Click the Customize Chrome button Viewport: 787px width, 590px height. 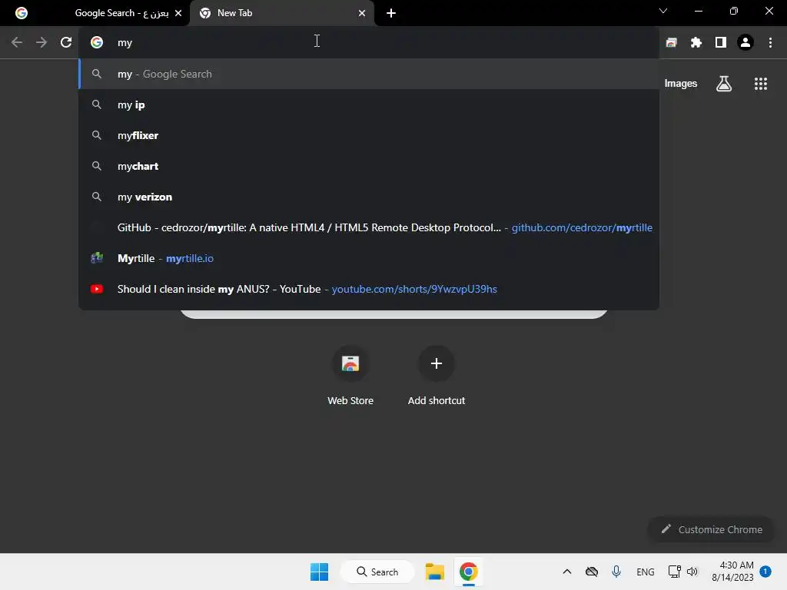pyautogui.click(x=711, y=529)
